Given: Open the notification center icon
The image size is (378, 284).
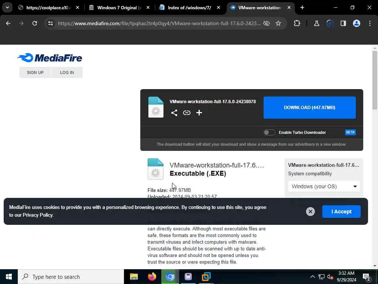Looking at the screenshot, I should (366, 277).
